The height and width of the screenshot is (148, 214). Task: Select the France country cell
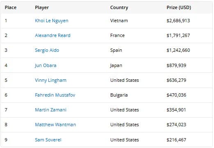[x=117, y=35]
